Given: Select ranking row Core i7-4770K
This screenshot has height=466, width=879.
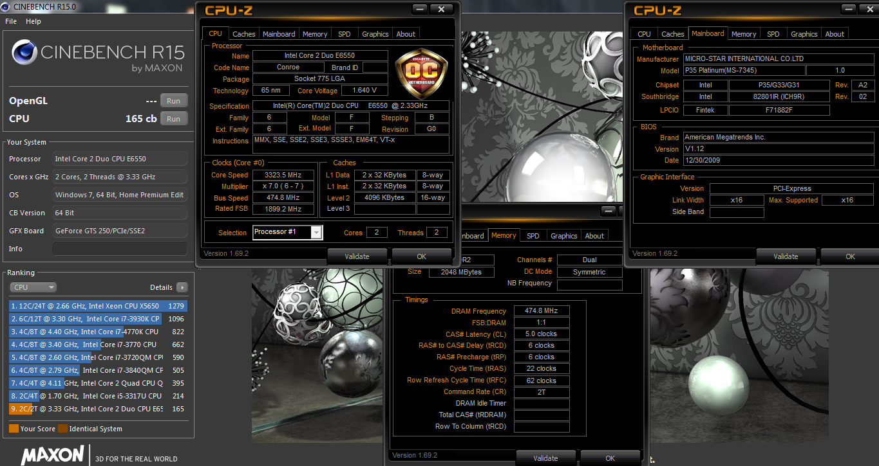Looking at the screenshot, I should (x=98, y=332).
